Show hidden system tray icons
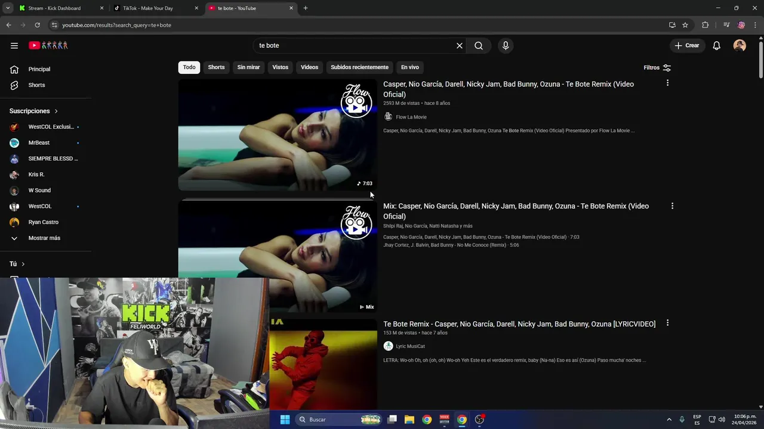Image resolution: width=764 pixels, height=429 pixels. pyautogui.click(x=669, y=419)
